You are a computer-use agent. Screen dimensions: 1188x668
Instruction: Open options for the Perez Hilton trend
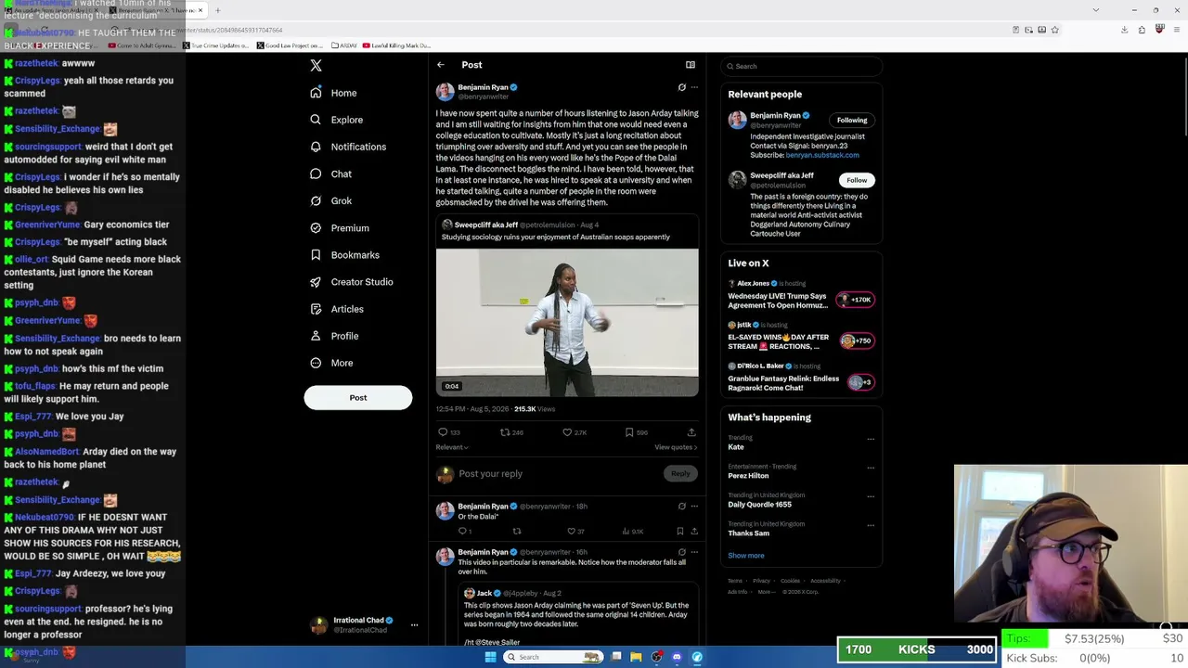[871, 468]
